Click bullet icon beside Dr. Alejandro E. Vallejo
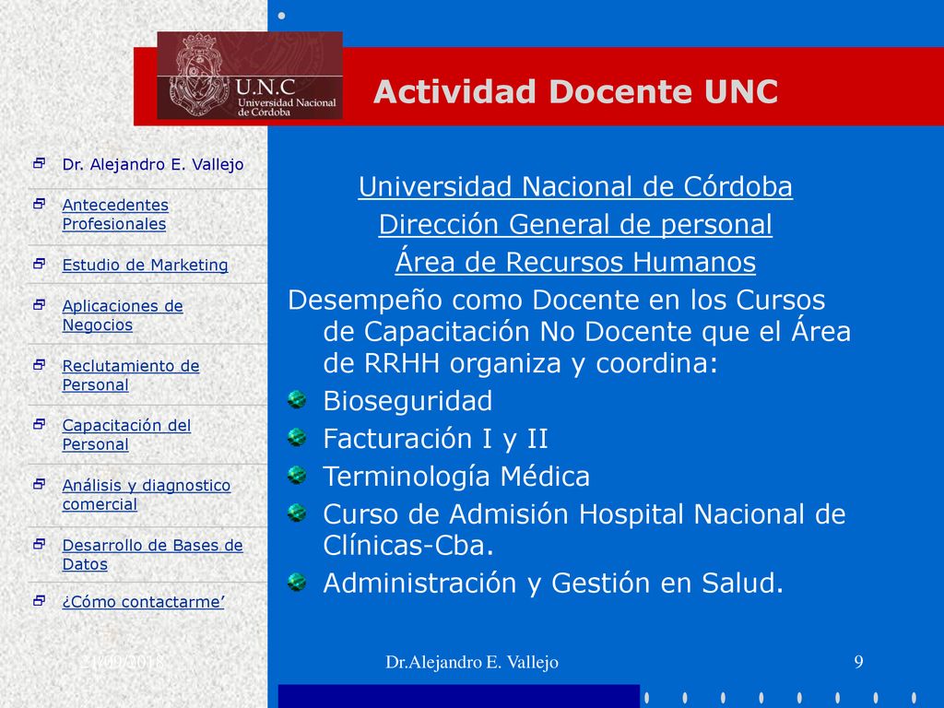The height and width of the screenshot is (708, 944). 39,163
